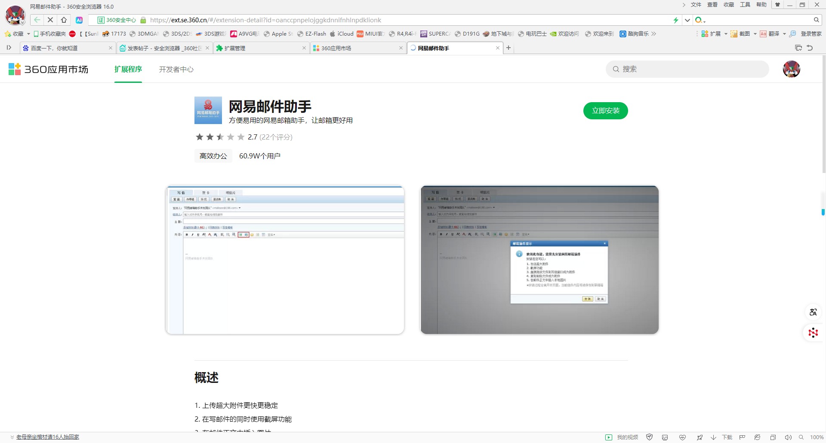Viewport: 826px width, 443px height.
Task: Toggle the speed-boost rocket icon in status bar
Action: point(700,437)
